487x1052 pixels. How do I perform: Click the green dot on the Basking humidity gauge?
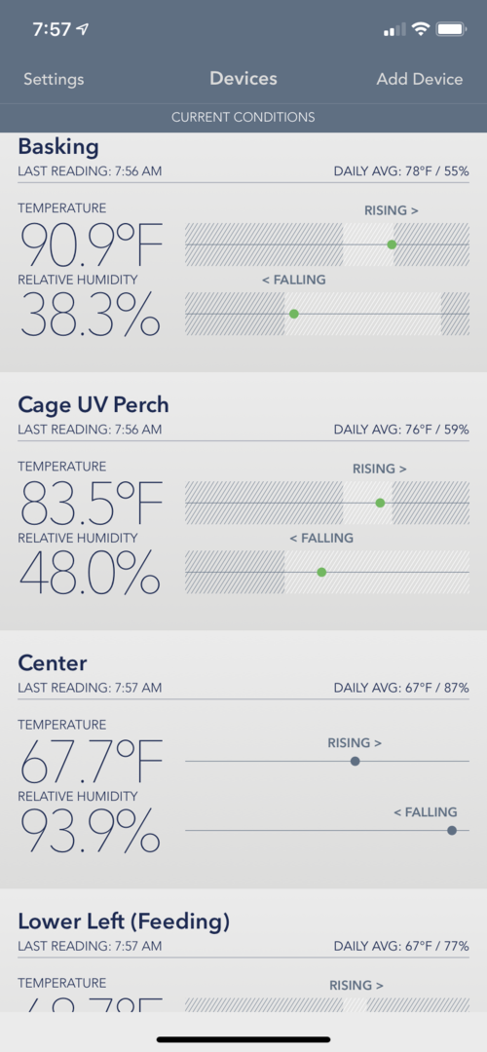(294, 314)
